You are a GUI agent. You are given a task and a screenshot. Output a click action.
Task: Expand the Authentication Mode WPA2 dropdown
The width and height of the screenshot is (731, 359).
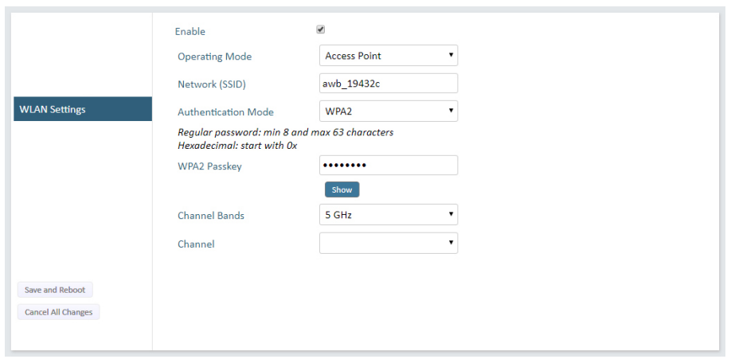pyautogui.click(x=388, y=111)
